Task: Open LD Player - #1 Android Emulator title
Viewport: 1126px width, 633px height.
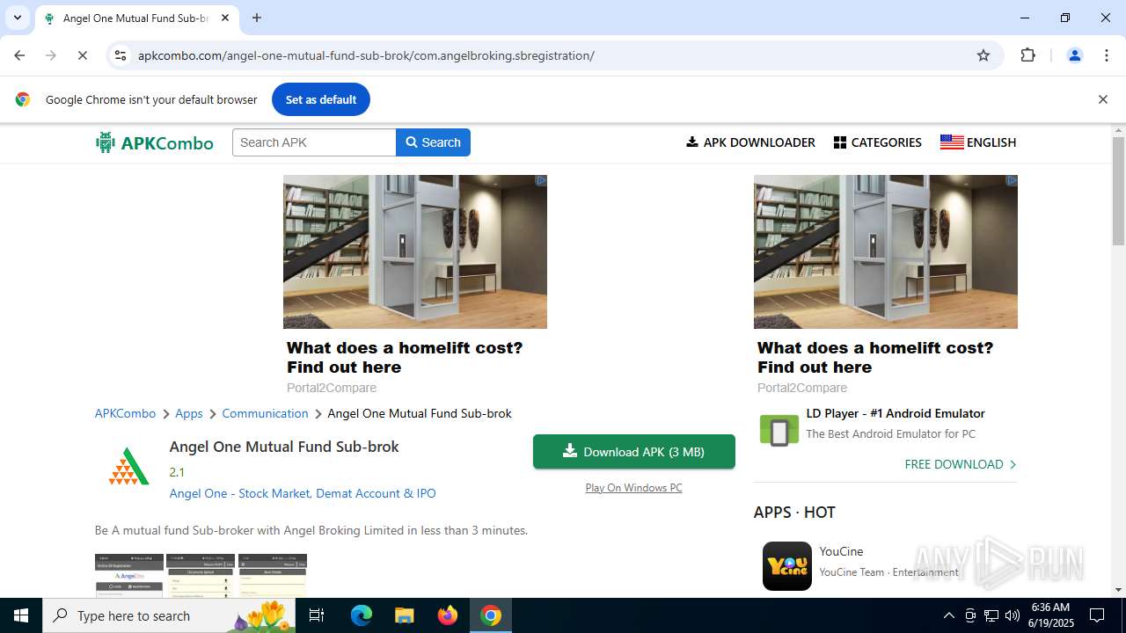Action: pyautogui.click(x=896, y=413)
